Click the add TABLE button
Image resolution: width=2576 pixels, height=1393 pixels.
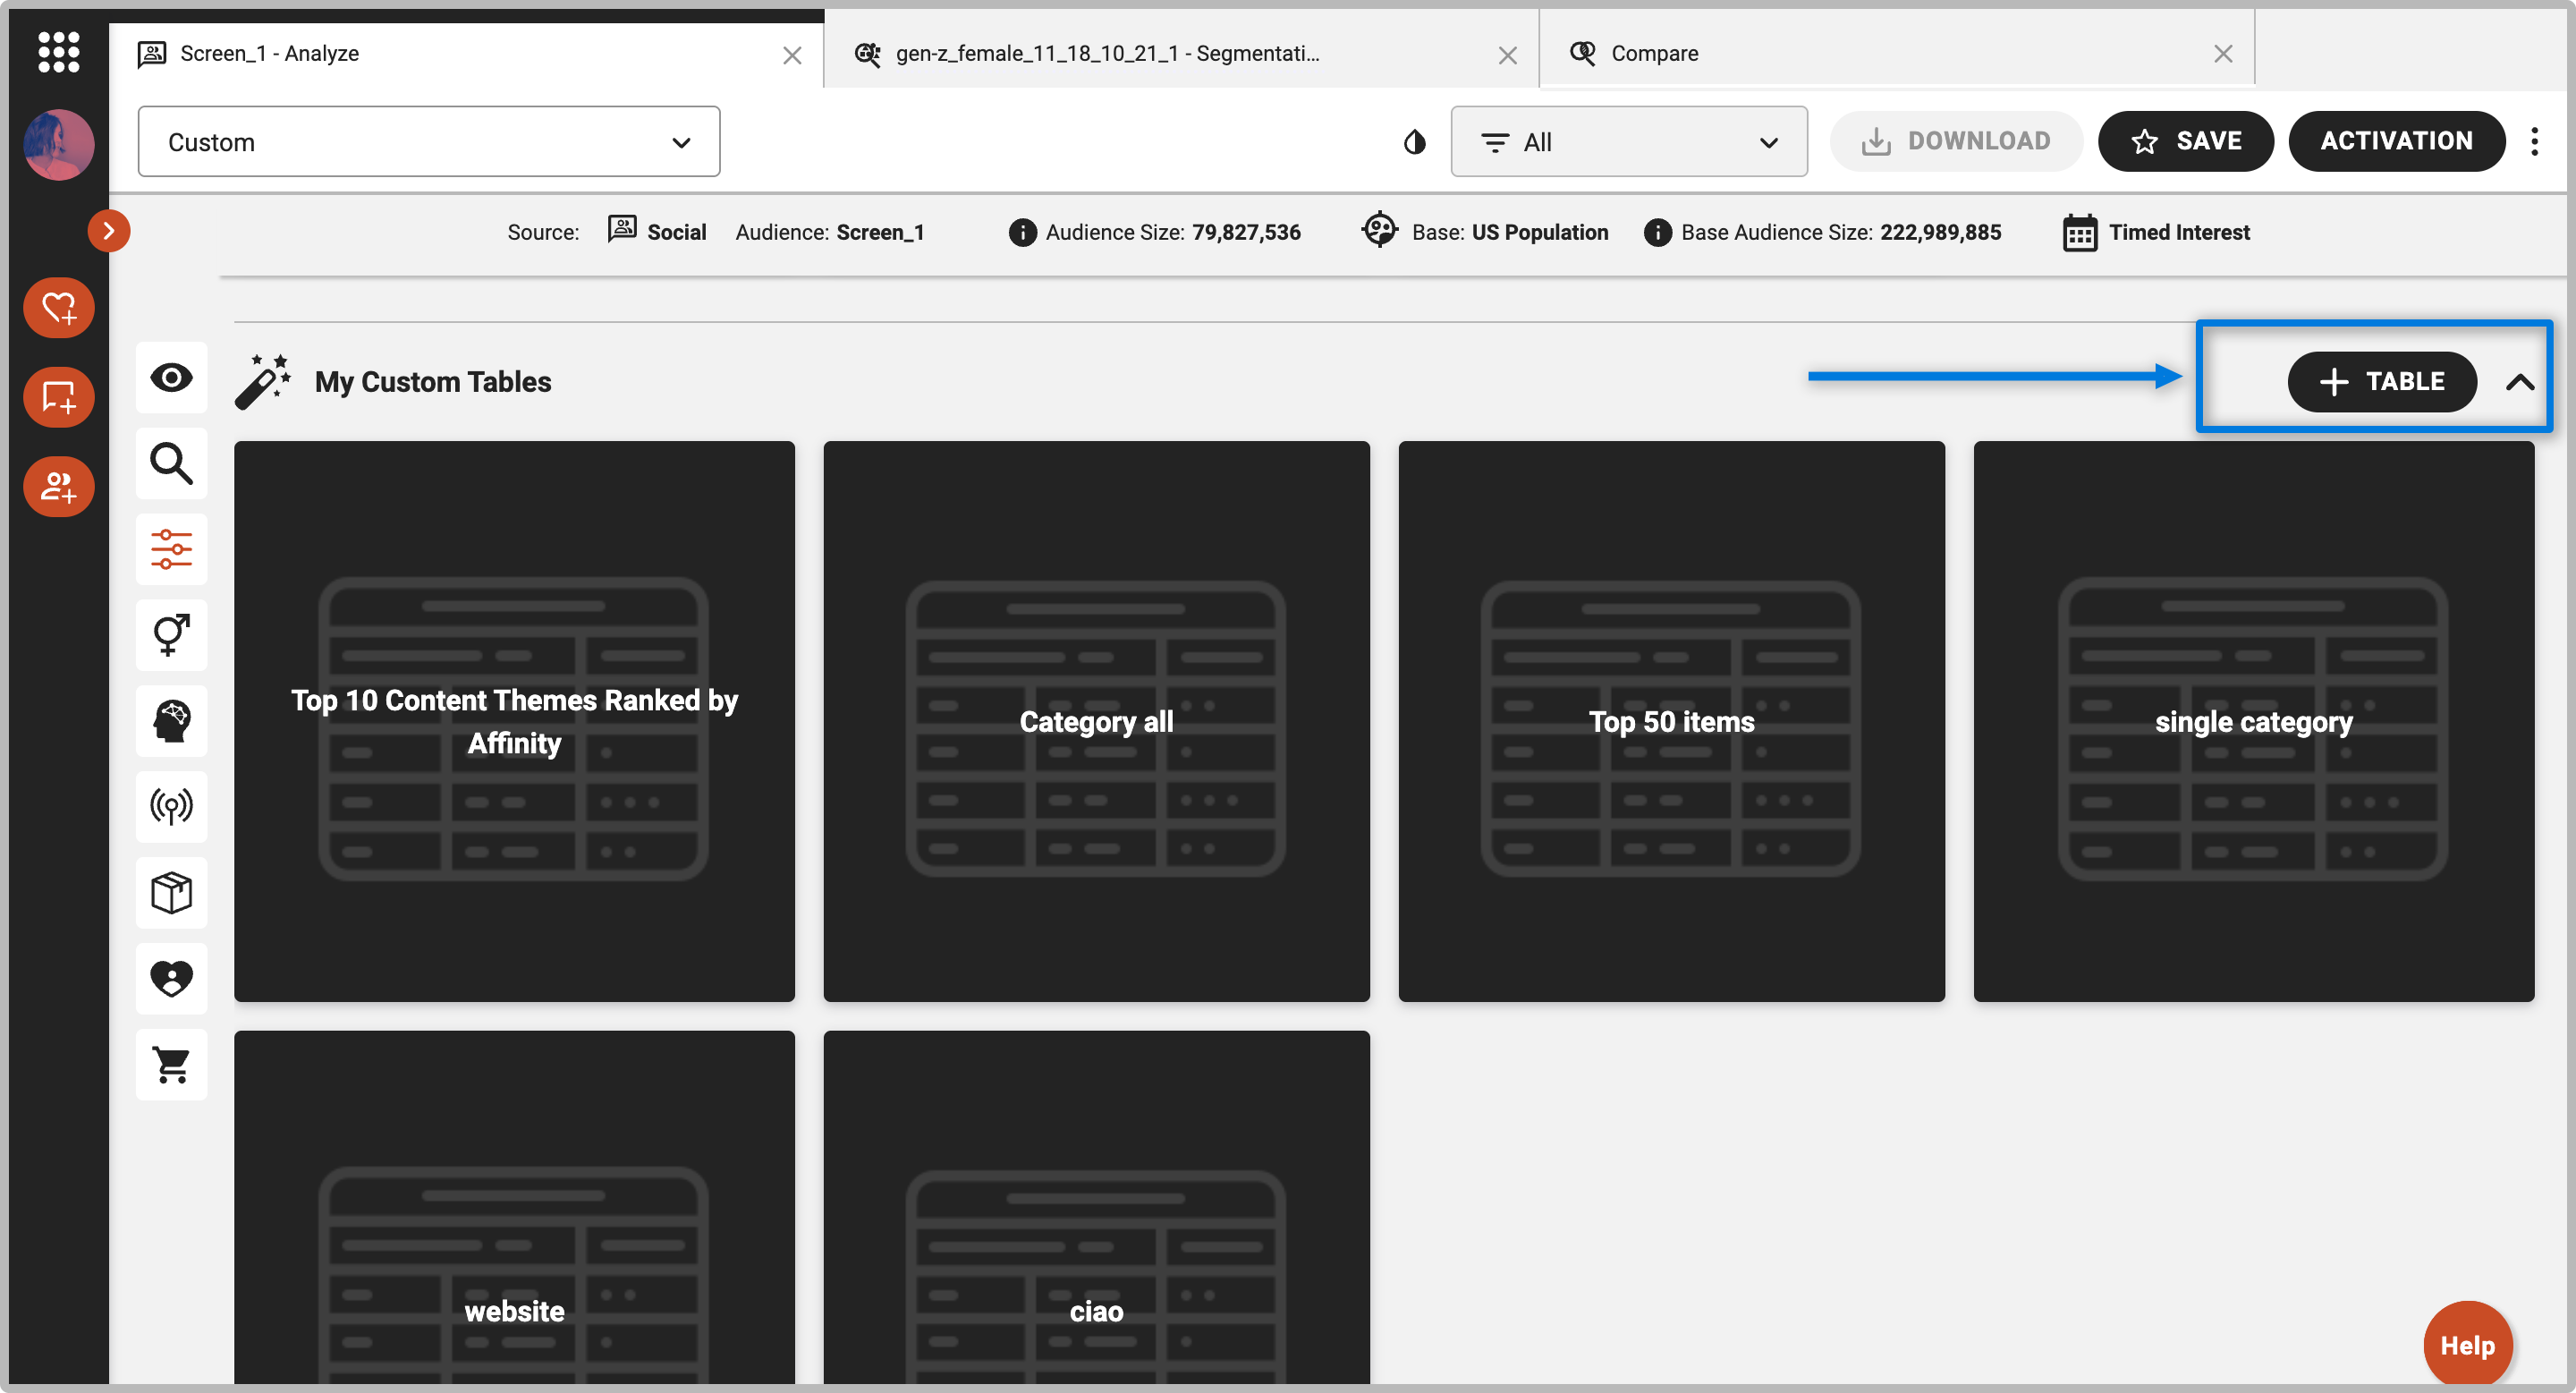click(x=2381, y=382)
